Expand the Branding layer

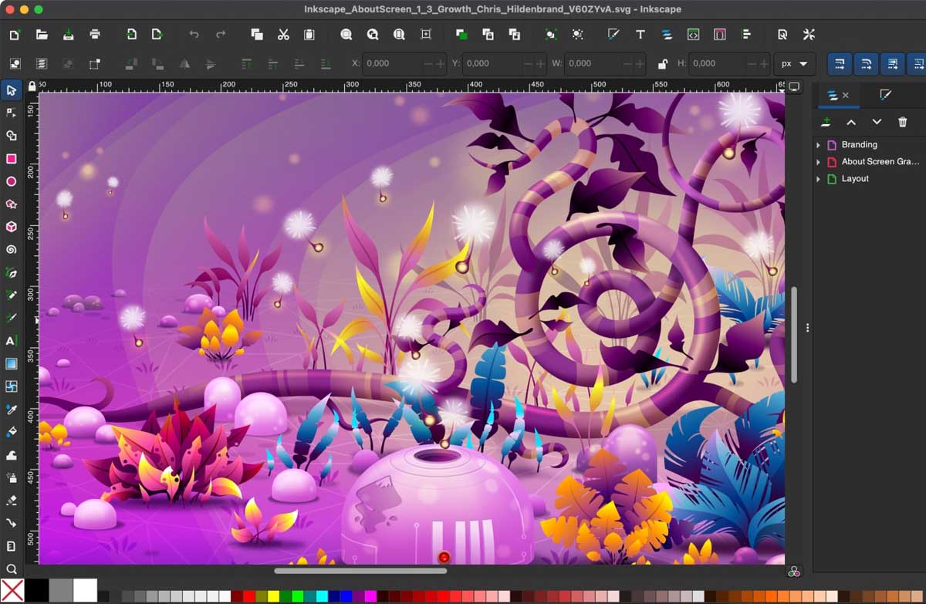tap(818, 145)
